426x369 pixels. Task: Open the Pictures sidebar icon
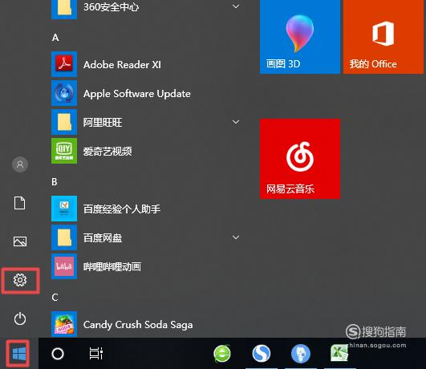tap(20, 241)
